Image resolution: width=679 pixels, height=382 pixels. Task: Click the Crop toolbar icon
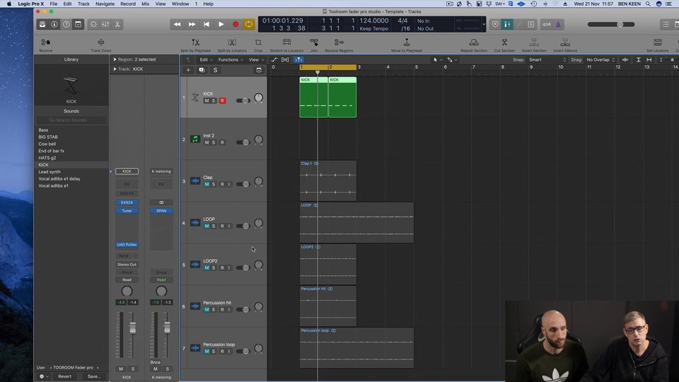[x=258, y=42]
